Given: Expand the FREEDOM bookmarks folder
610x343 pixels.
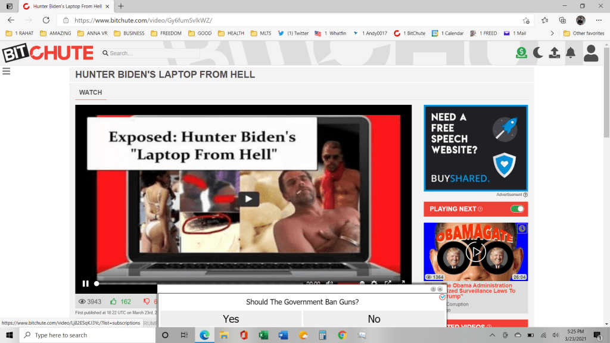Looking at the screenshot, I should tap(166, 33).
